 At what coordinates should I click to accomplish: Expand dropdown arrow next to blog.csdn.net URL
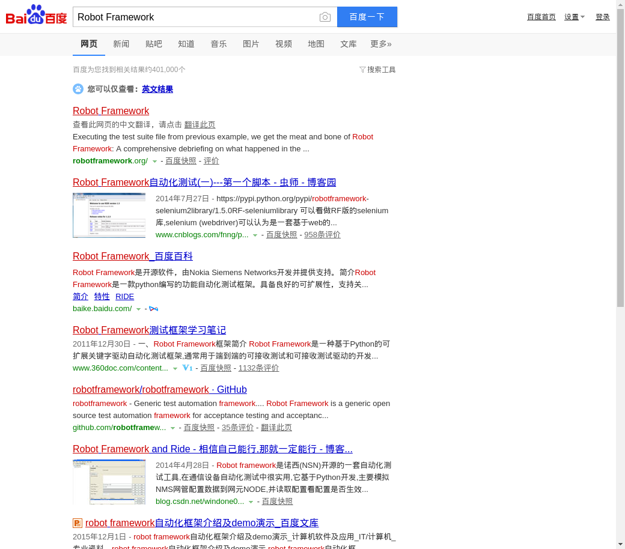251,502
